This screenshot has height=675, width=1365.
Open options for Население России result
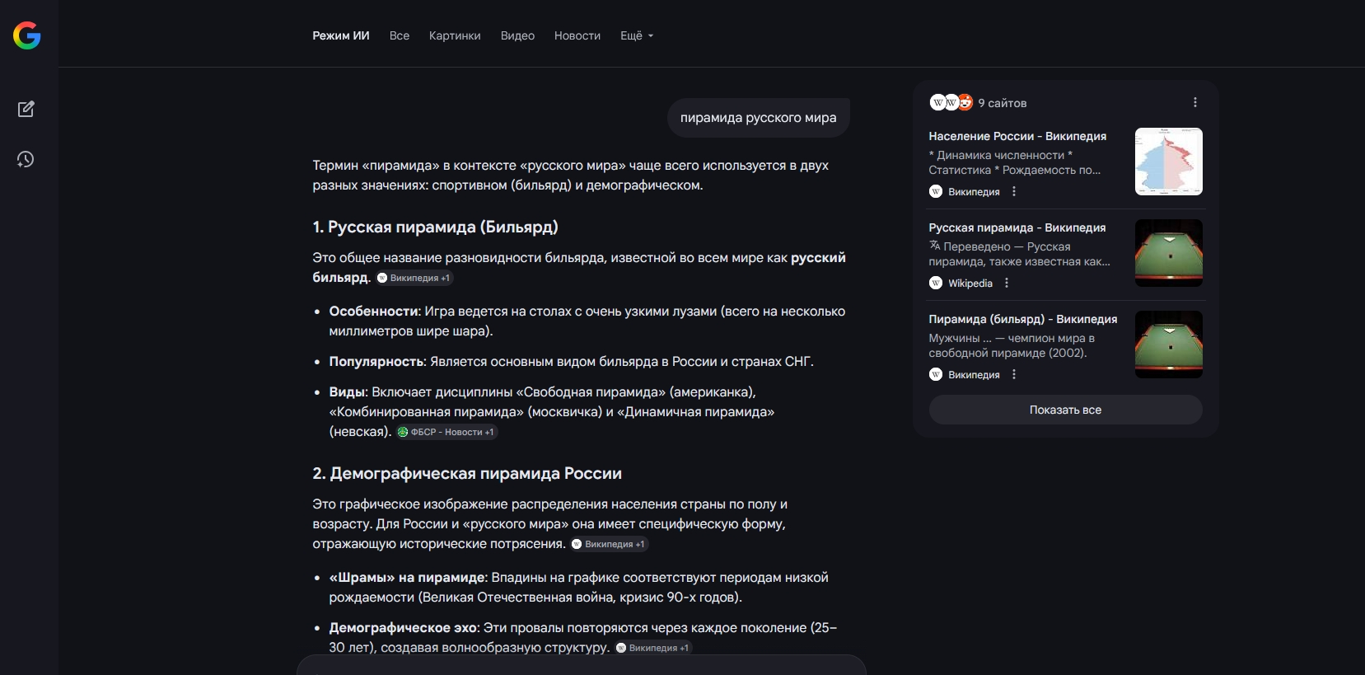tap(1014, 191)
